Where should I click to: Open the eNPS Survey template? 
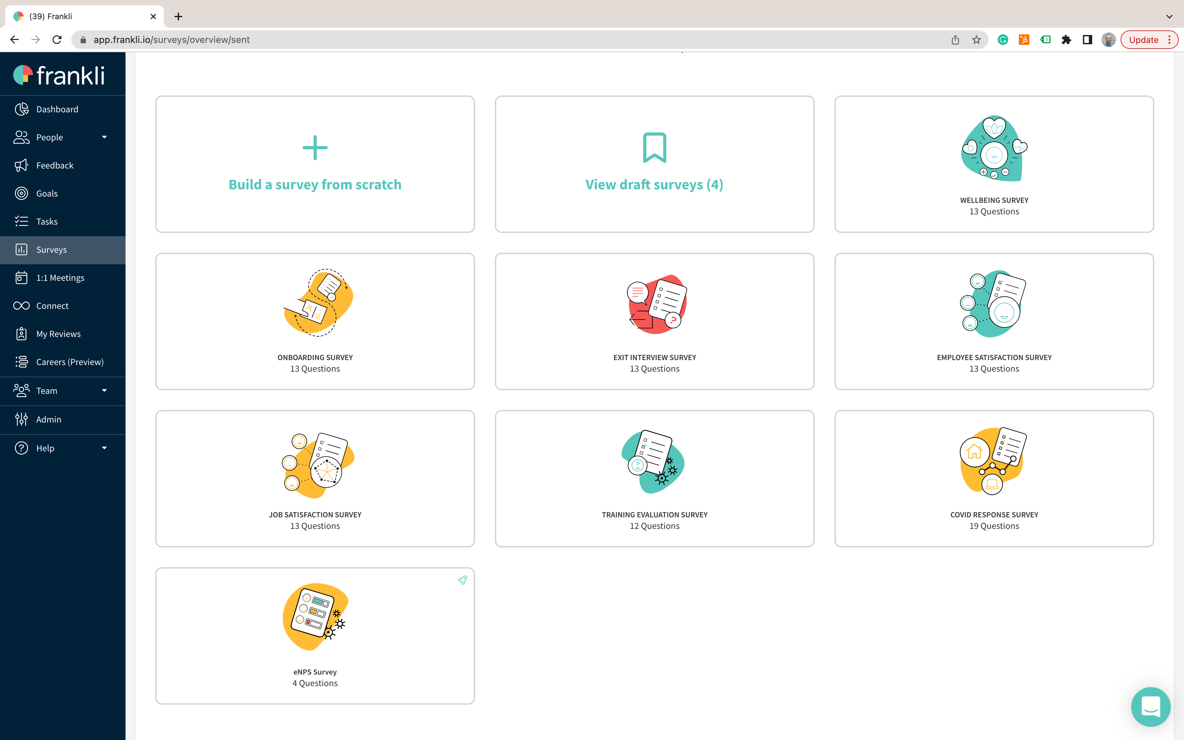[315, 636]
